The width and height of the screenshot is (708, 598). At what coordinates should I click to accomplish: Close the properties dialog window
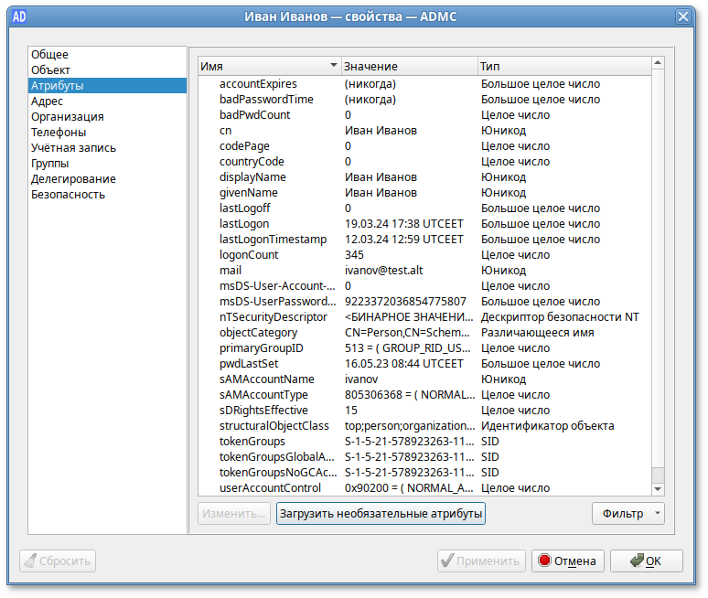coord(682,16)
